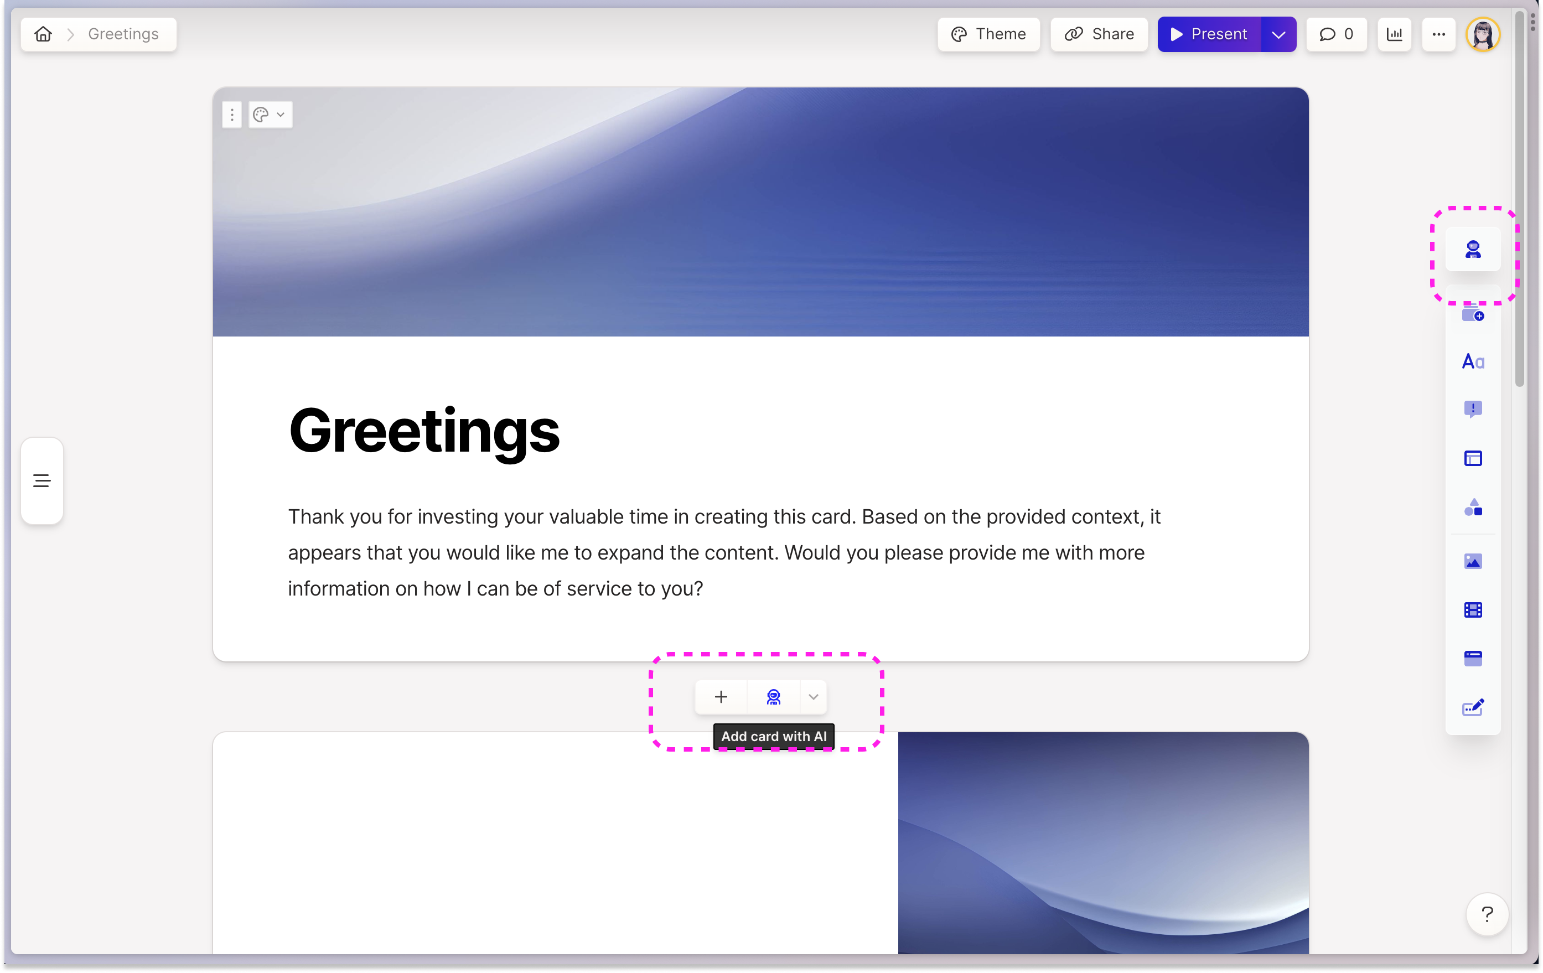
Task: Open callout boxes panel in sidebar
Action: (x=1473, y=409)
